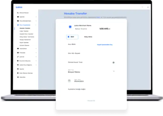Click the info icon beside Gönderilecek Tutar
163x116 pixels.
(113, 63)
